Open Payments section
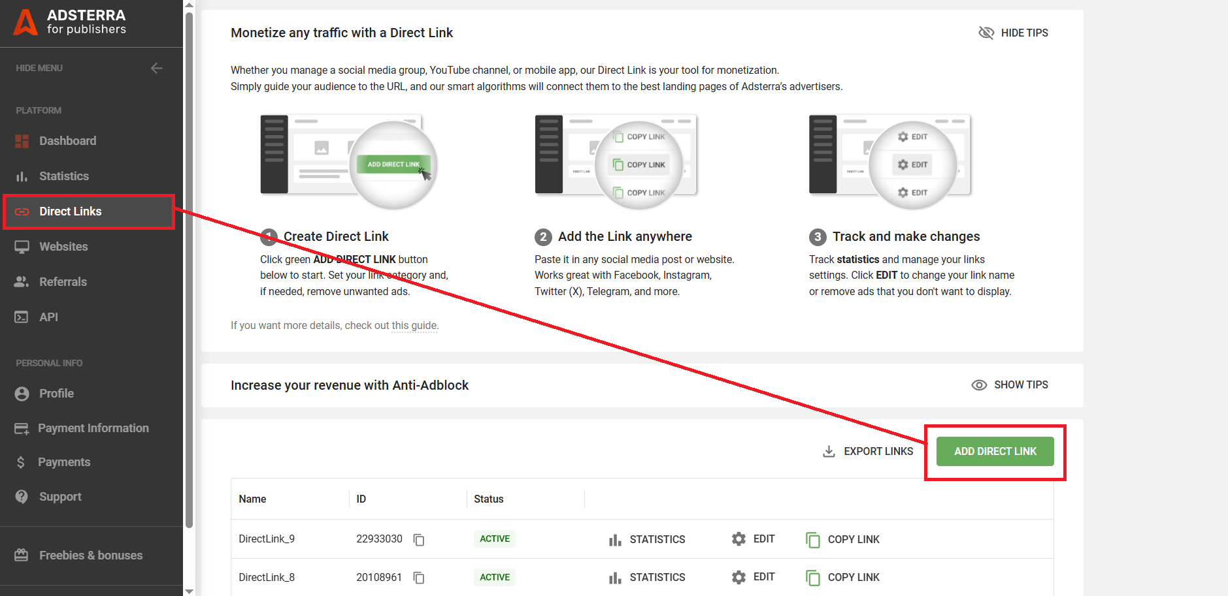1228x596 pixels. click(x=64, y=462)
